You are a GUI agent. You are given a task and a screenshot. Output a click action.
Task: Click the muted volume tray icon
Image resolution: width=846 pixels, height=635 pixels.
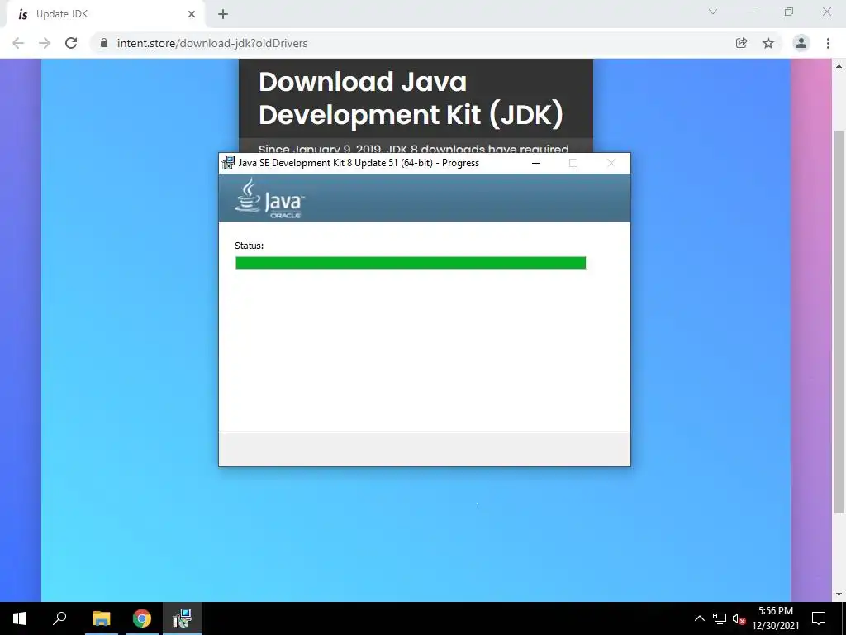(x=739, y=618)
